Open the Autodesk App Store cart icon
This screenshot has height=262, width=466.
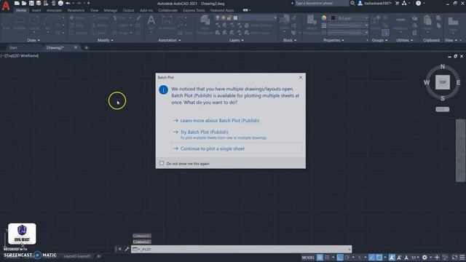[x=397, y=3]
